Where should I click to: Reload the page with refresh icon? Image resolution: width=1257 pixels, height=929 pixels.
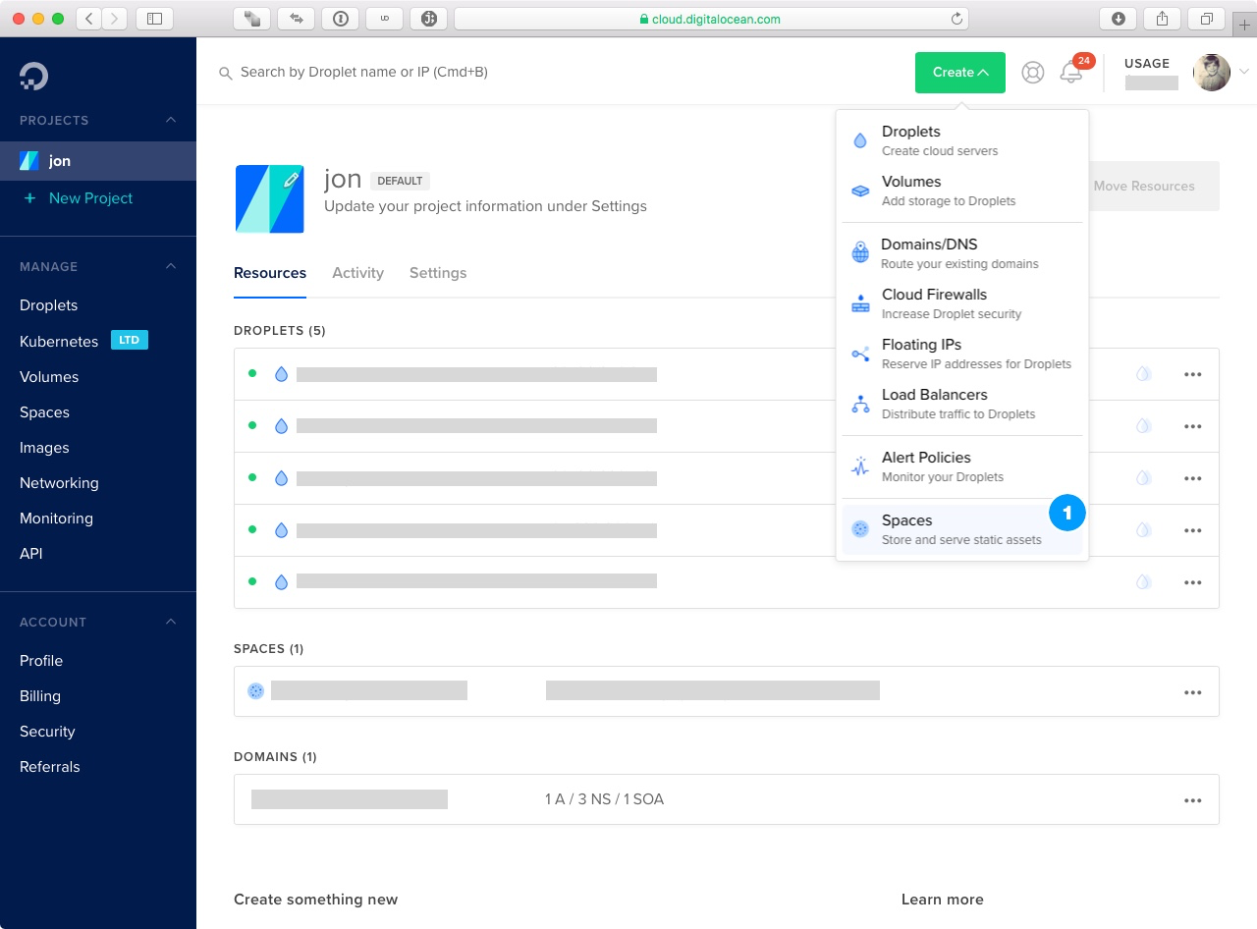(x=956, y=19)
